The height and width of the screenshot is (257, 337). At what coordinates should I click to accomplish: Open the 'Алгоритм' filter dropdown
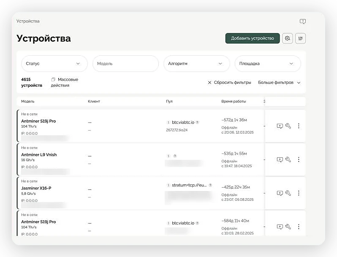point(197,64)
